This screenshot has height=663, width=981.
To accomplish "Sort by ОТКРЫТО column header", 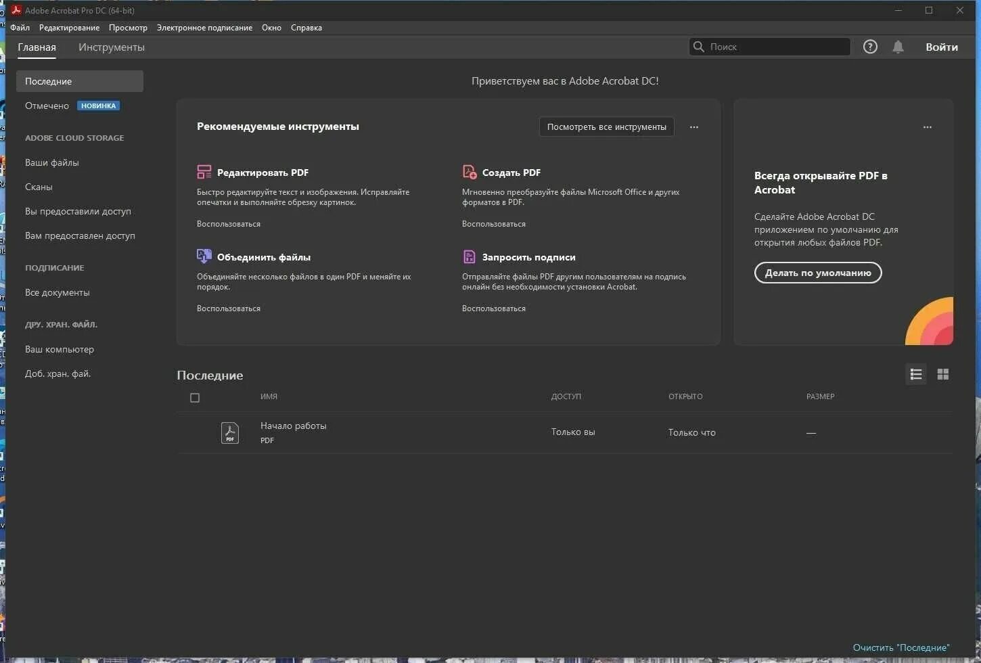I will (685, 396).
